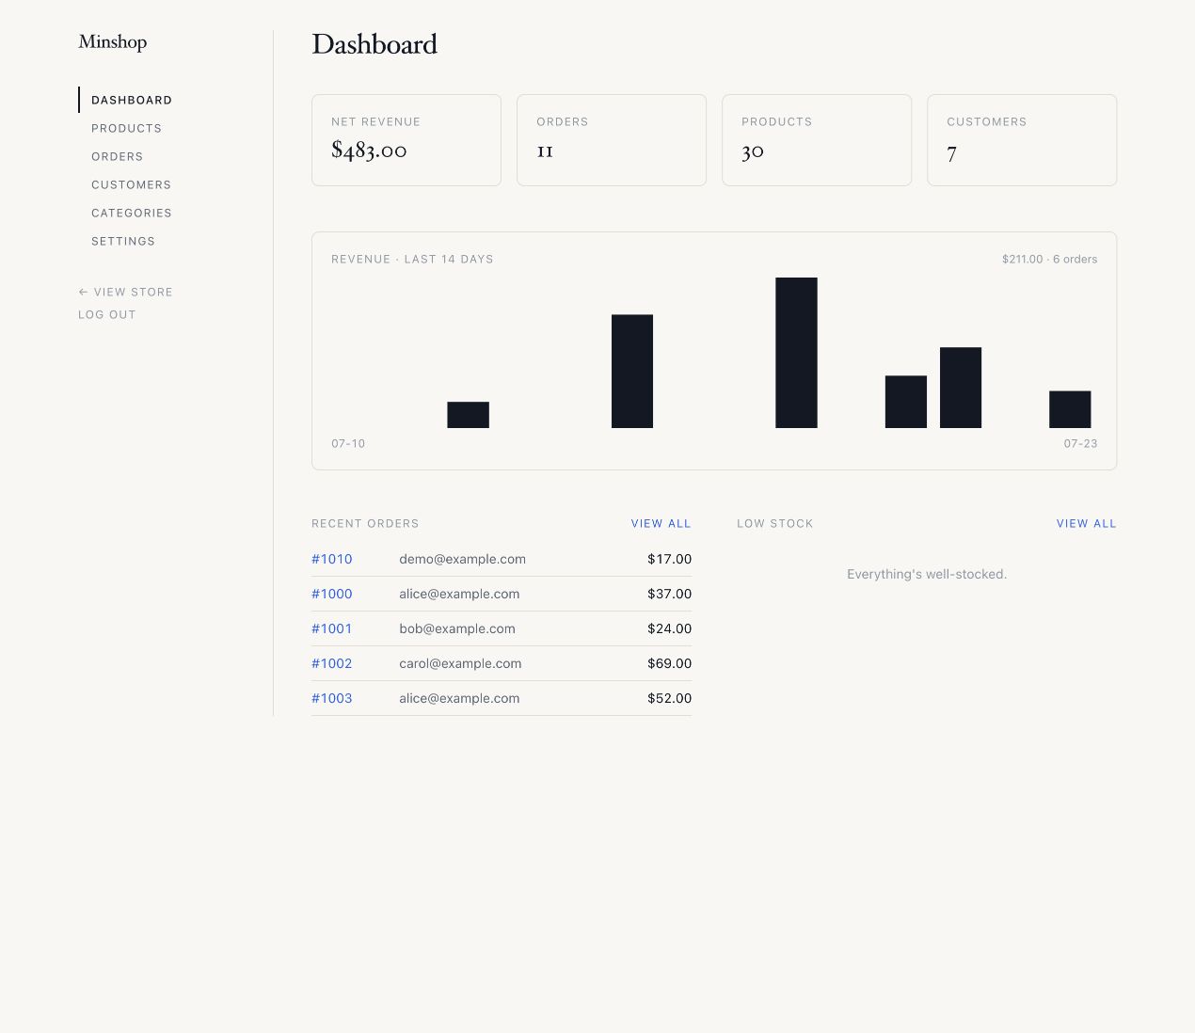Click the last bar nearest 07-23
The height and width of the screenshot is (1033, 1195).
click(x=1070, y=409)
